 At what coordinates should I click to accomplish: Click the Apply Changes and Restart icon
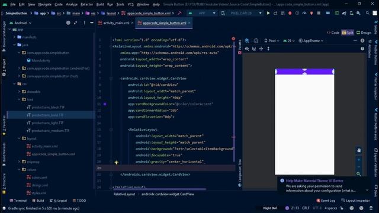tap(275, 13)
